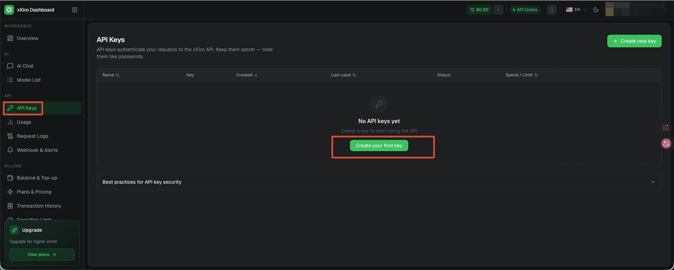Click the "API Keys" page heading
The height and width of the screenshot is (270, 674).
[111, 40]
